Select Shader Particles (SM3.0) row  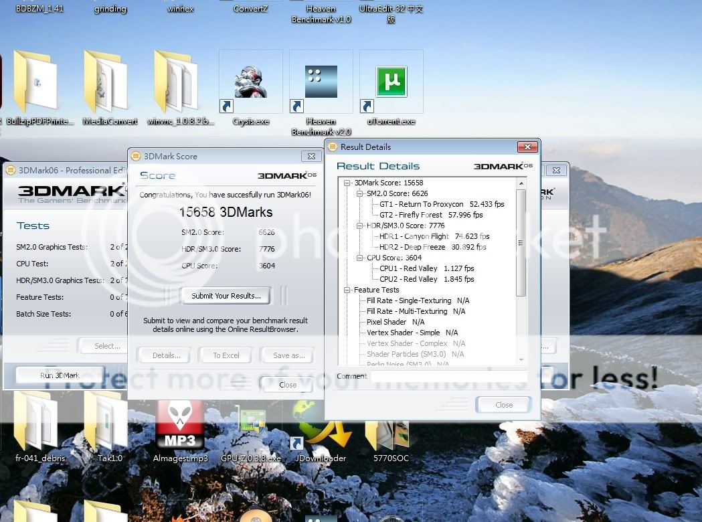point(415,355)
